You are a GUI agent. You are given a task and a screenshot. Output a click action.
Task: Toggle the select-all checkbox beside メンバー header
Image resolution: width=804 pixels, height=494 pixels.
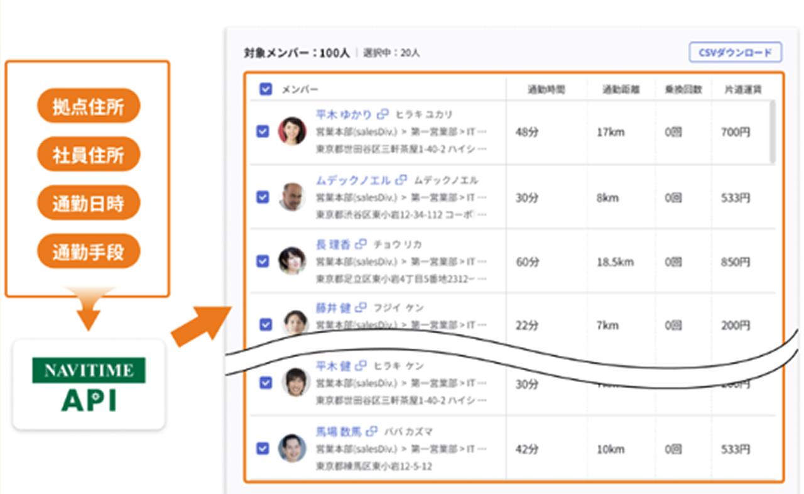tap(266, 89)
